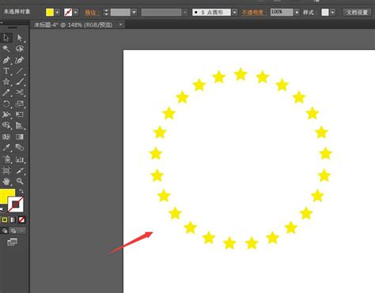The height and width of the screenshot is (293, 375).
Task: Select the Selection tool (black arrow)
Action: pos(6,38)
